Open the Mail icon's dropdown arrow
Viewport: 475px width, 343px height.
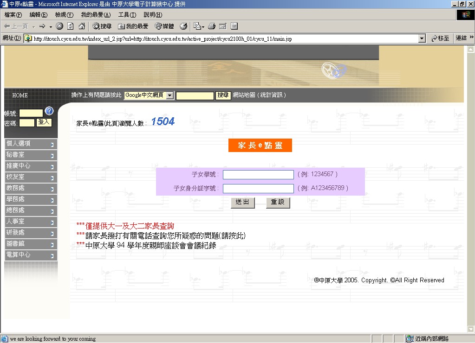click(x=203, y=27)
